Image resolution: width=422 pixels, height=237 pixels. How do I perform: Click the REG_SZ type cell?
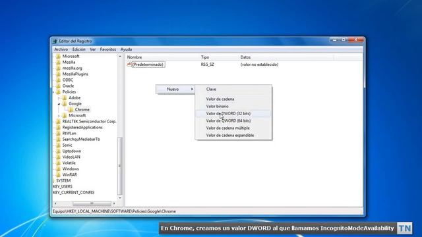pyautogui.click(x=207, y=65)
